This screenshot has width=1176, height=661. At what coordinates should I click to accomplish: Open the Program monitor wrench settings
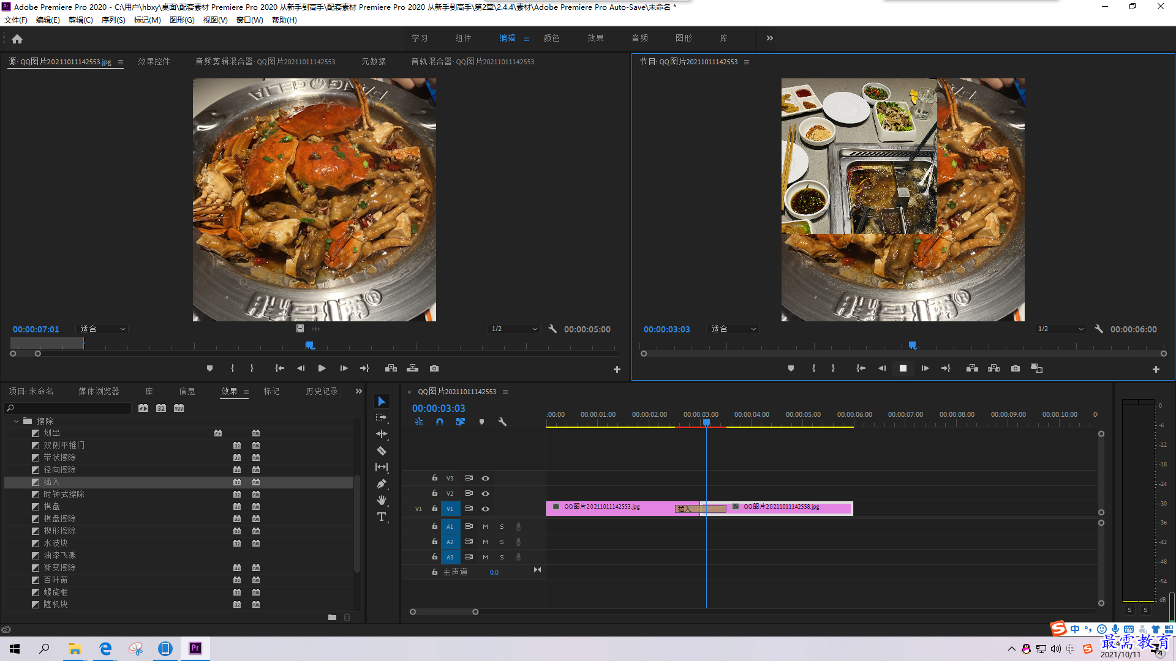(1099, 329)
